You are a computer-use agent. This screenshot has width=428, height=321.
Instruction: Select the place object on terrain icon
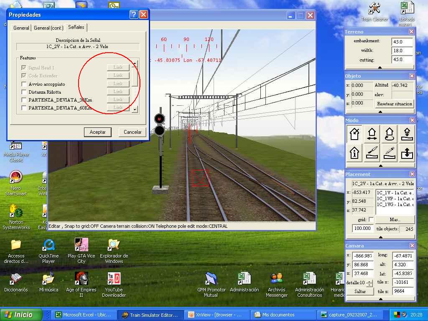click(407, 134)
